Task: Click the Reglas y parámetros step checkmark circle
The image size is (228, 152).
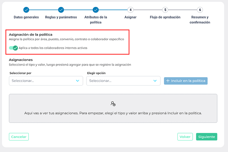Action: click(x=61, y=10)
